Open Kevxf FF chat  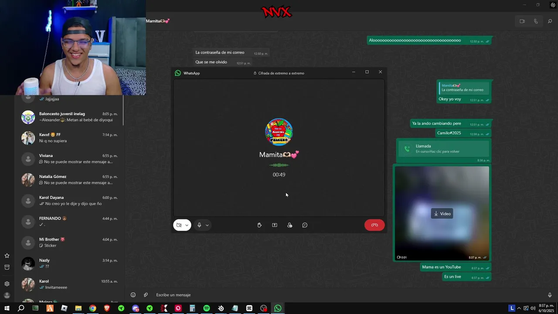coord(70,138)
